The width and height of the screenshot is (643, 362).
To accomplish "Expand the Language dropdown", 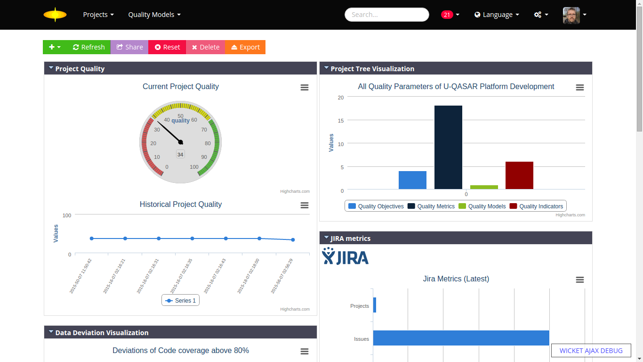I will click(497, 15).
